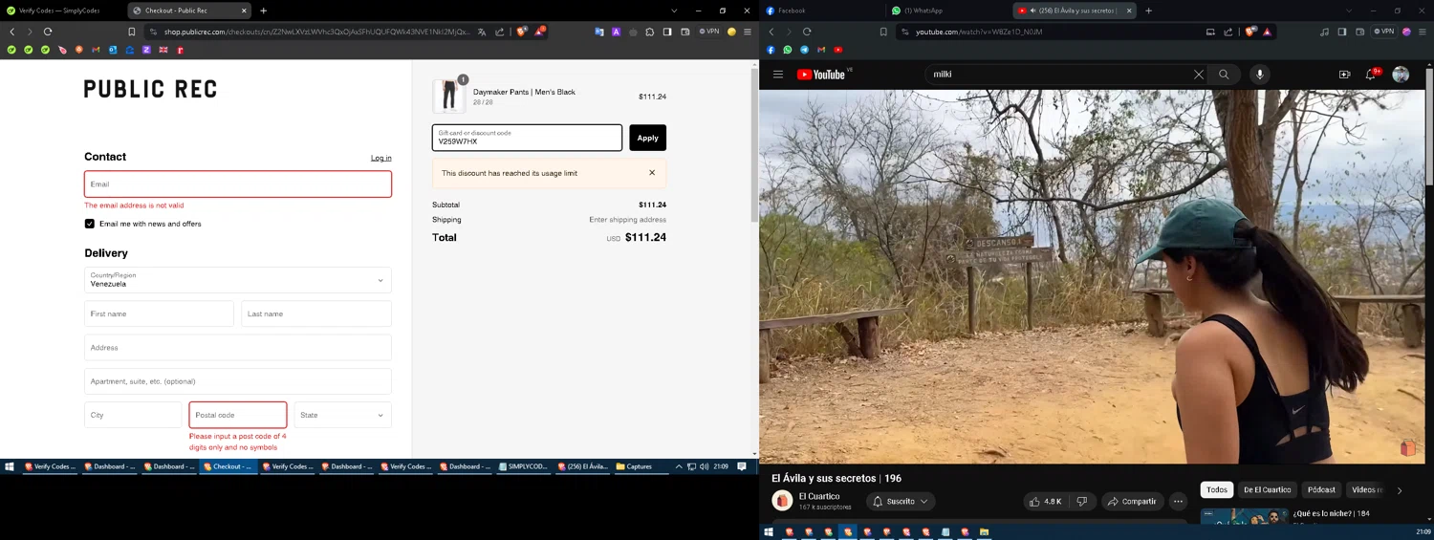Share the checkout page from address bar
1434x540 pixels.
499,32
